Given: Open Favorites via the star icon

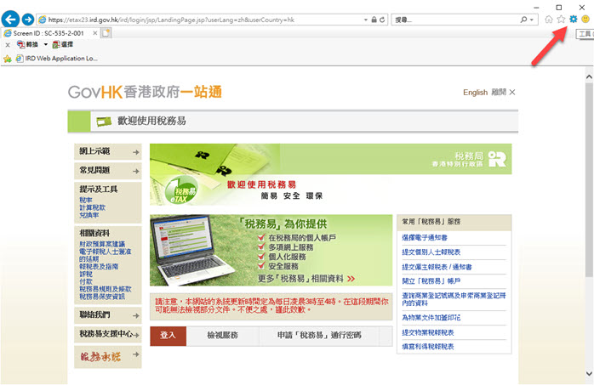Looking at the screenshot, I should pyautogui.click(x=561, y=20).
